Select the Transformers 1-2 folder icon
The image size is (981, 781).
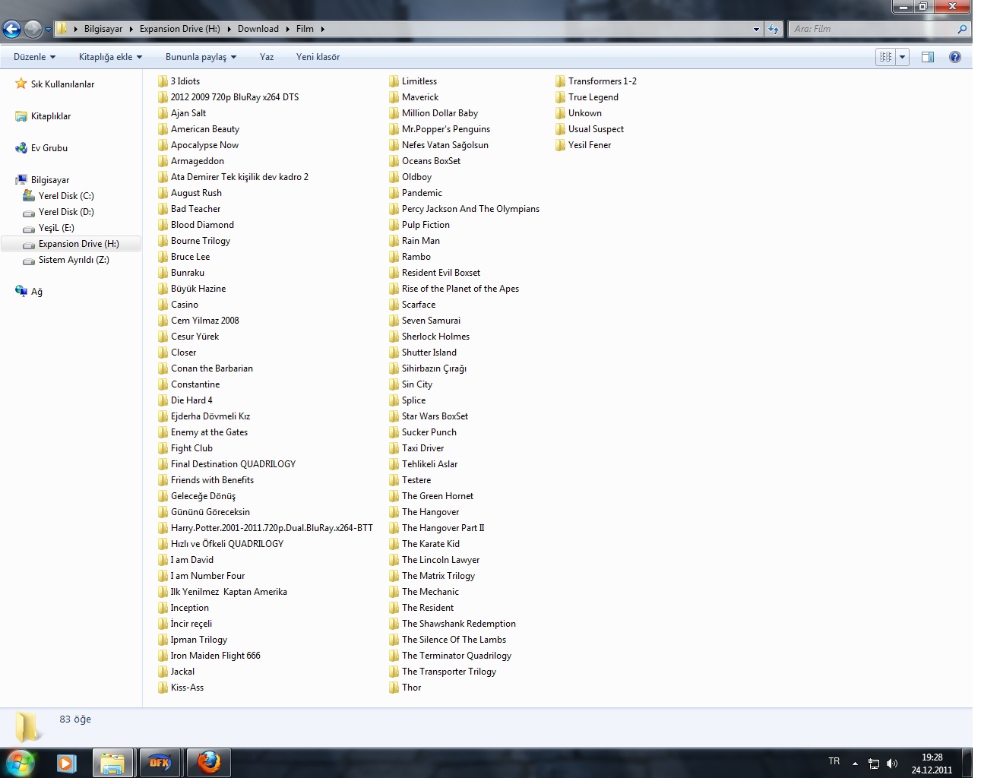coord(560,81)
